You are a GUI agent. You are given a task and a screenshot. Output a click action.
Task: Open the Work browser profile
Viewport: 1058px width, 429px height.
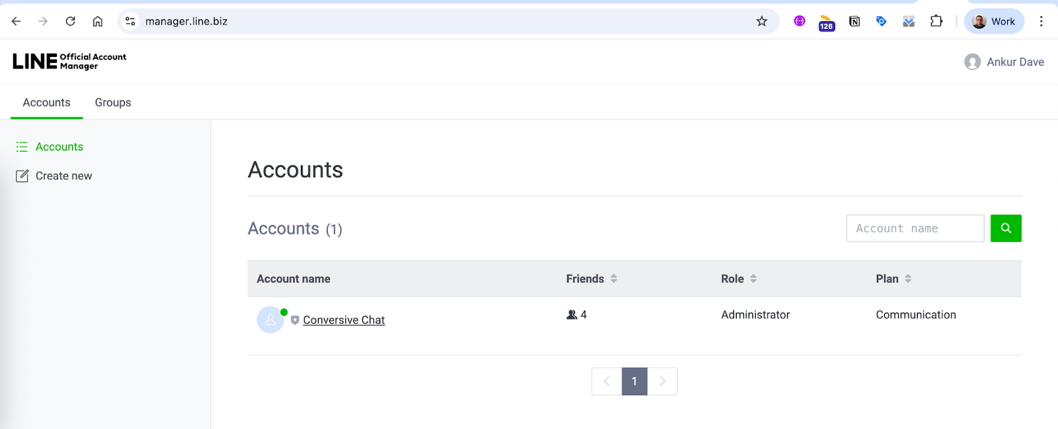tap(994, 21)
